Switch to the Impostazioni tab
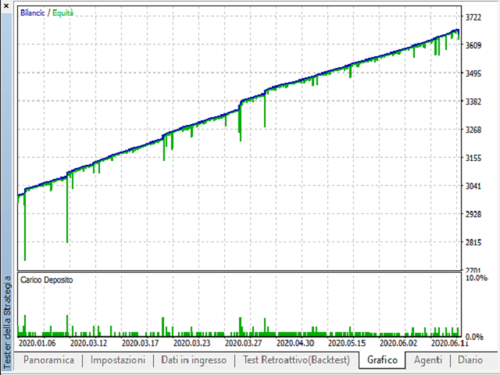The width and height of the screenshot is (500, 375). click(118, 360)
